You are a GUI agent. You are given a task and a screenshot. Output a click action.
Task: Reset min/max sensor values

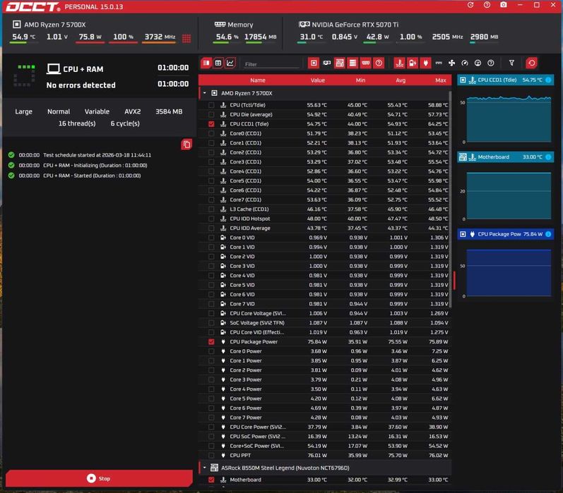[531, 63]
